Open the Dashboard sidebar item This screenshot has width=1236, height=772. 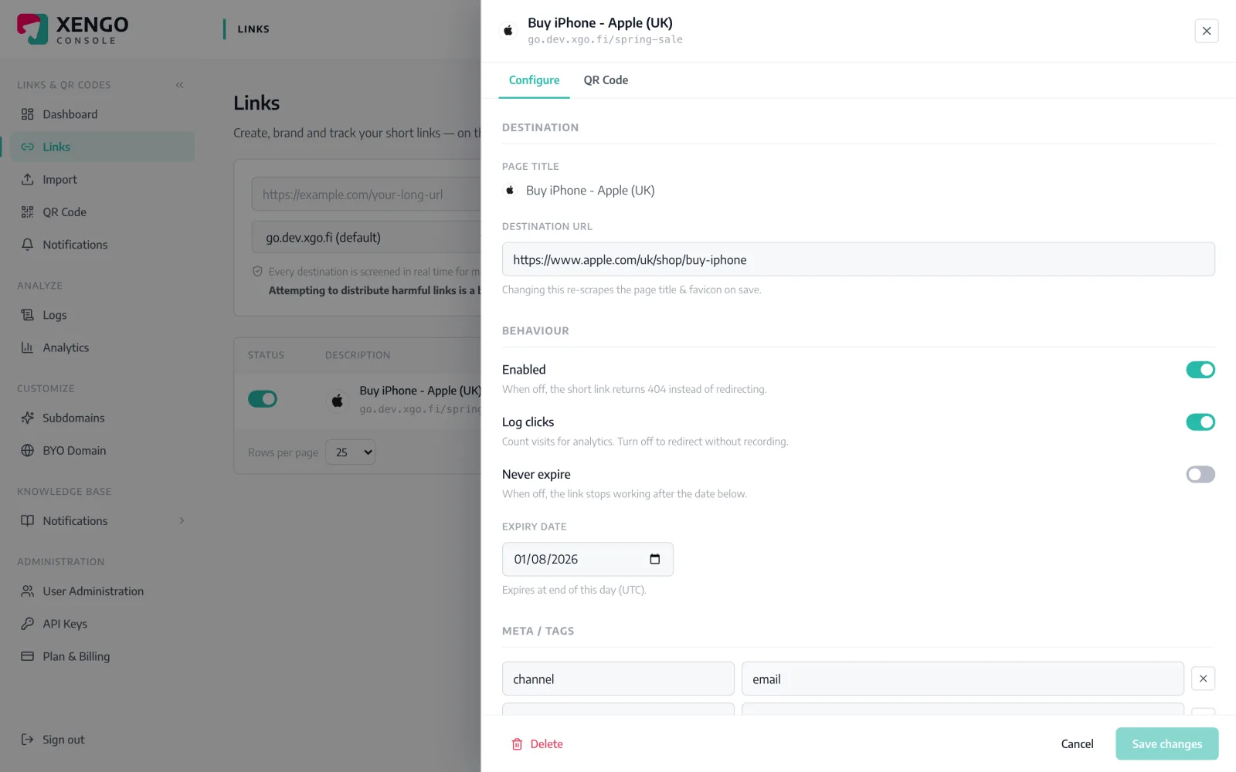(102, 114)
